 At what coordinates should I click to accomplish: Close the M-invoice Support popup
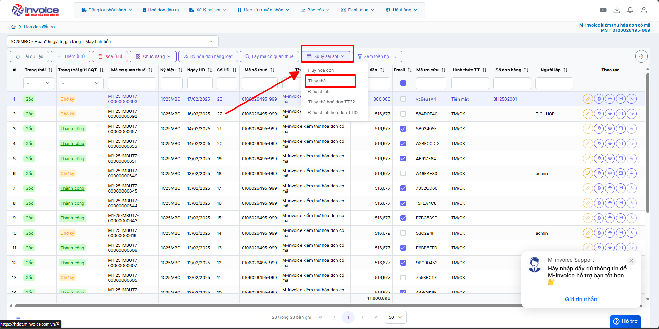point(631,261)
